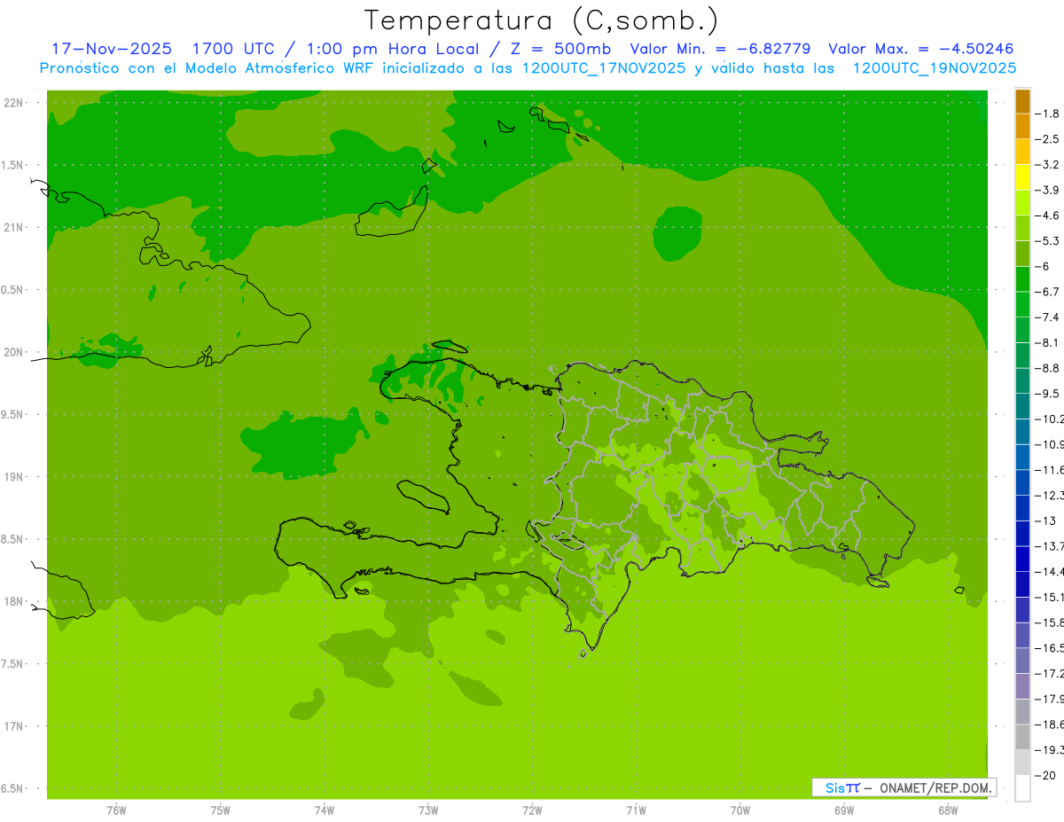
Task: Click the '-15.8' colorbar value
Action: (x=1047, y=622)
